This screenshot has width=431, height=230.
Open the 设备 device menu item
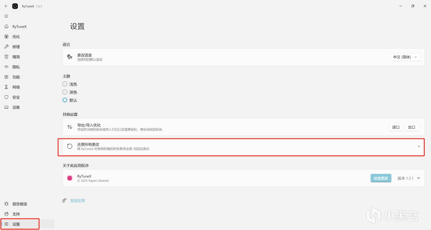(x=16, y=107)
